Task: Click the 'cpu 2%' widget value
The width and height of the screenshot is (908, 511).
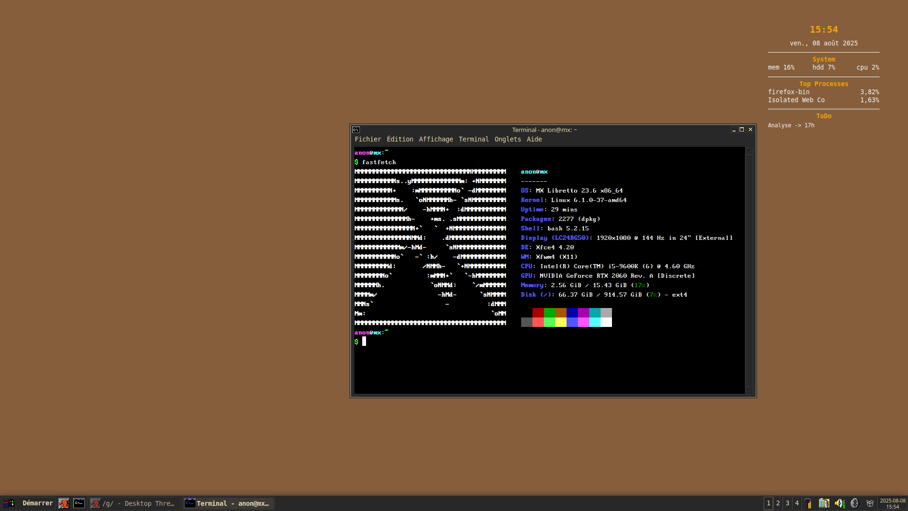Action: point(868,67)
